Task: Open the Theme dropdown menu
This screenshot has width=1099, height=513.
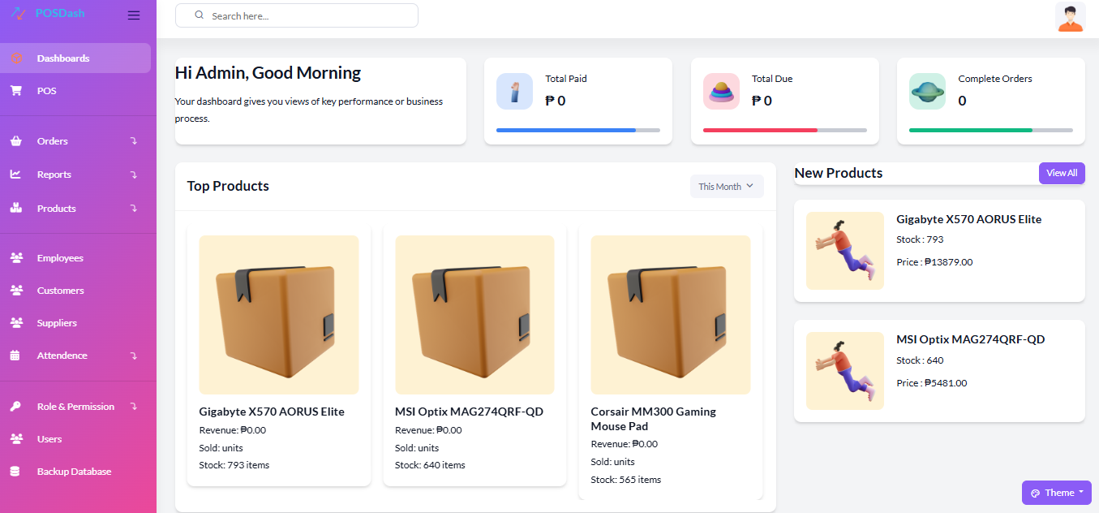Action: [1056, 492]
